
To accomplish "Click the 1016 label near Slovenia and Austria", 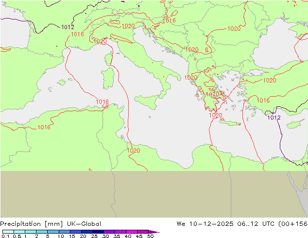I will (x=169, y=20).
